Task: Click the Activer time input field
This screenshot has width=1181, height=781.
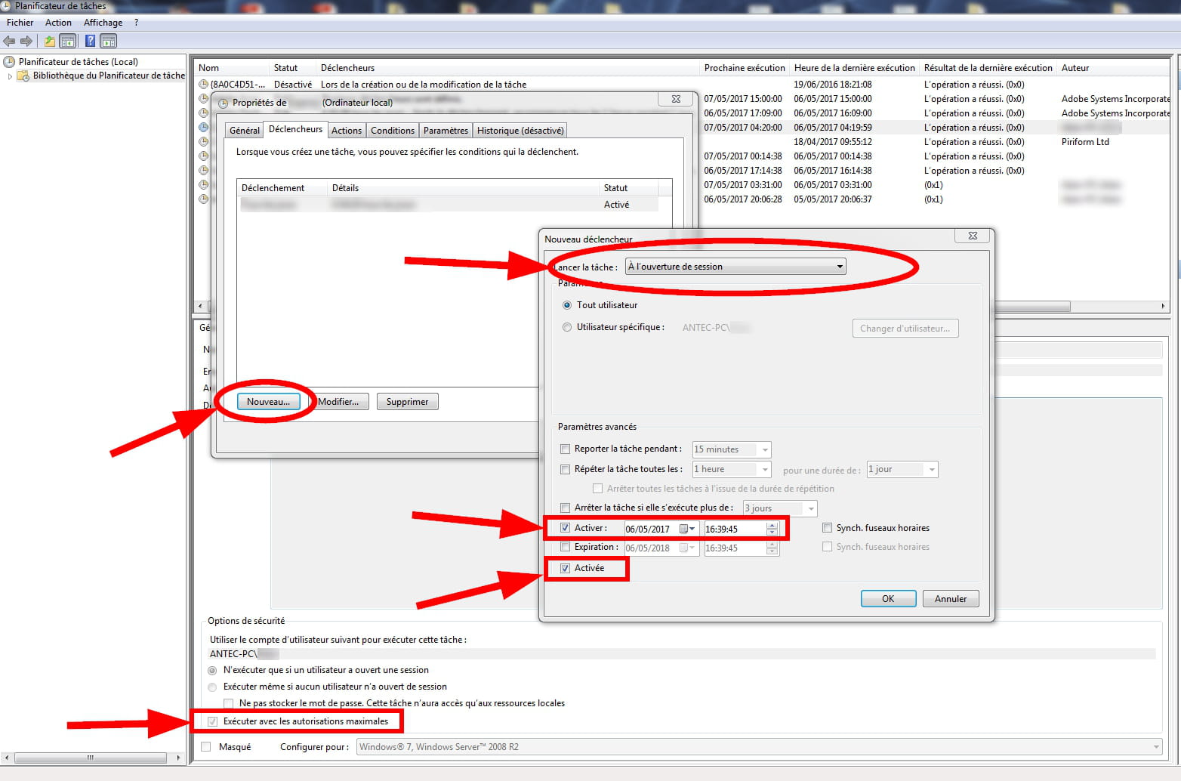Action: coord(734,529)
